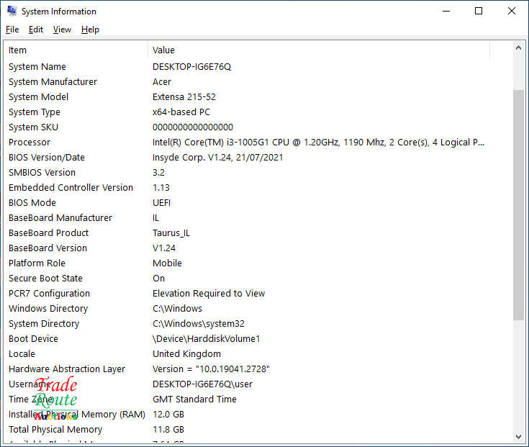Open the Help menu
529x447 pixels.
90,30
